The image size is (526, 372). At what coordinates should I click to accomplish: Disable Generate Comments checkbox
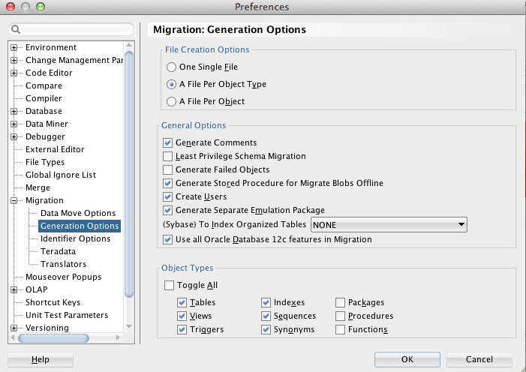click(168, 142)
